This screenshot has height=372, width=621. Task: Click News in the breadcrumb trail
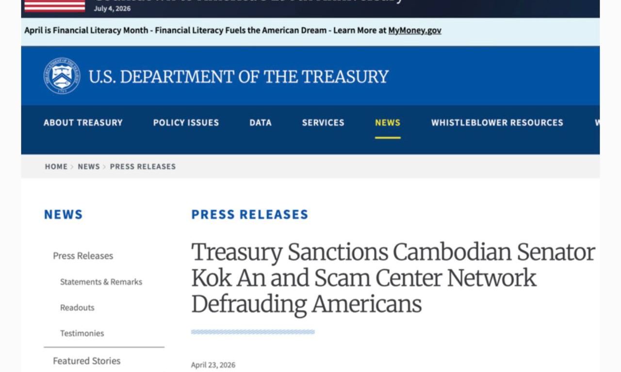pyautogui.click(x=88, y=167)
